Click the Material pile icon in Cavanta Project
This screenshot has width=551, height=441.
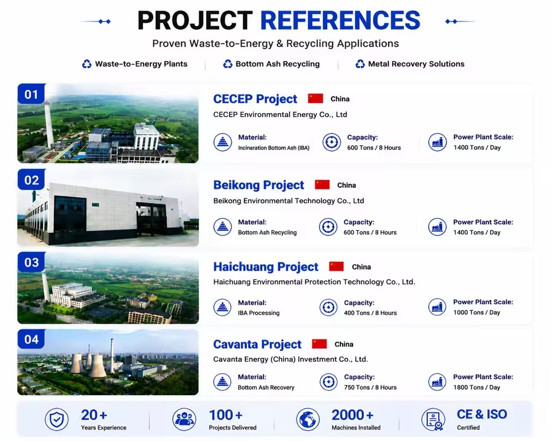click(223, 382)
